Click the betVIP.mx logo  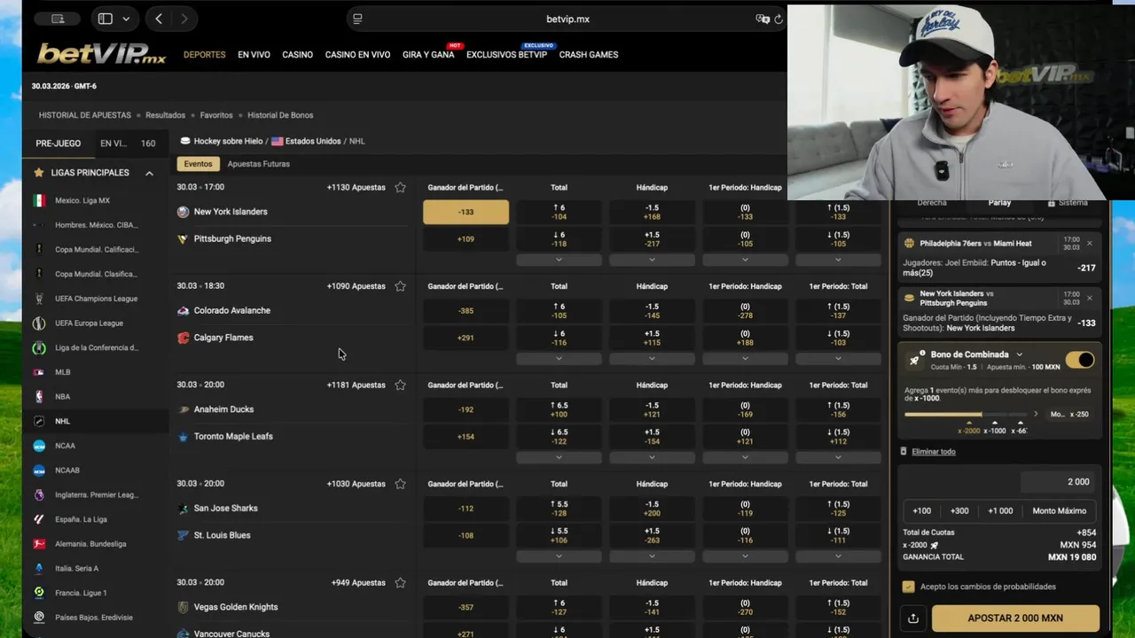[101, 54]
